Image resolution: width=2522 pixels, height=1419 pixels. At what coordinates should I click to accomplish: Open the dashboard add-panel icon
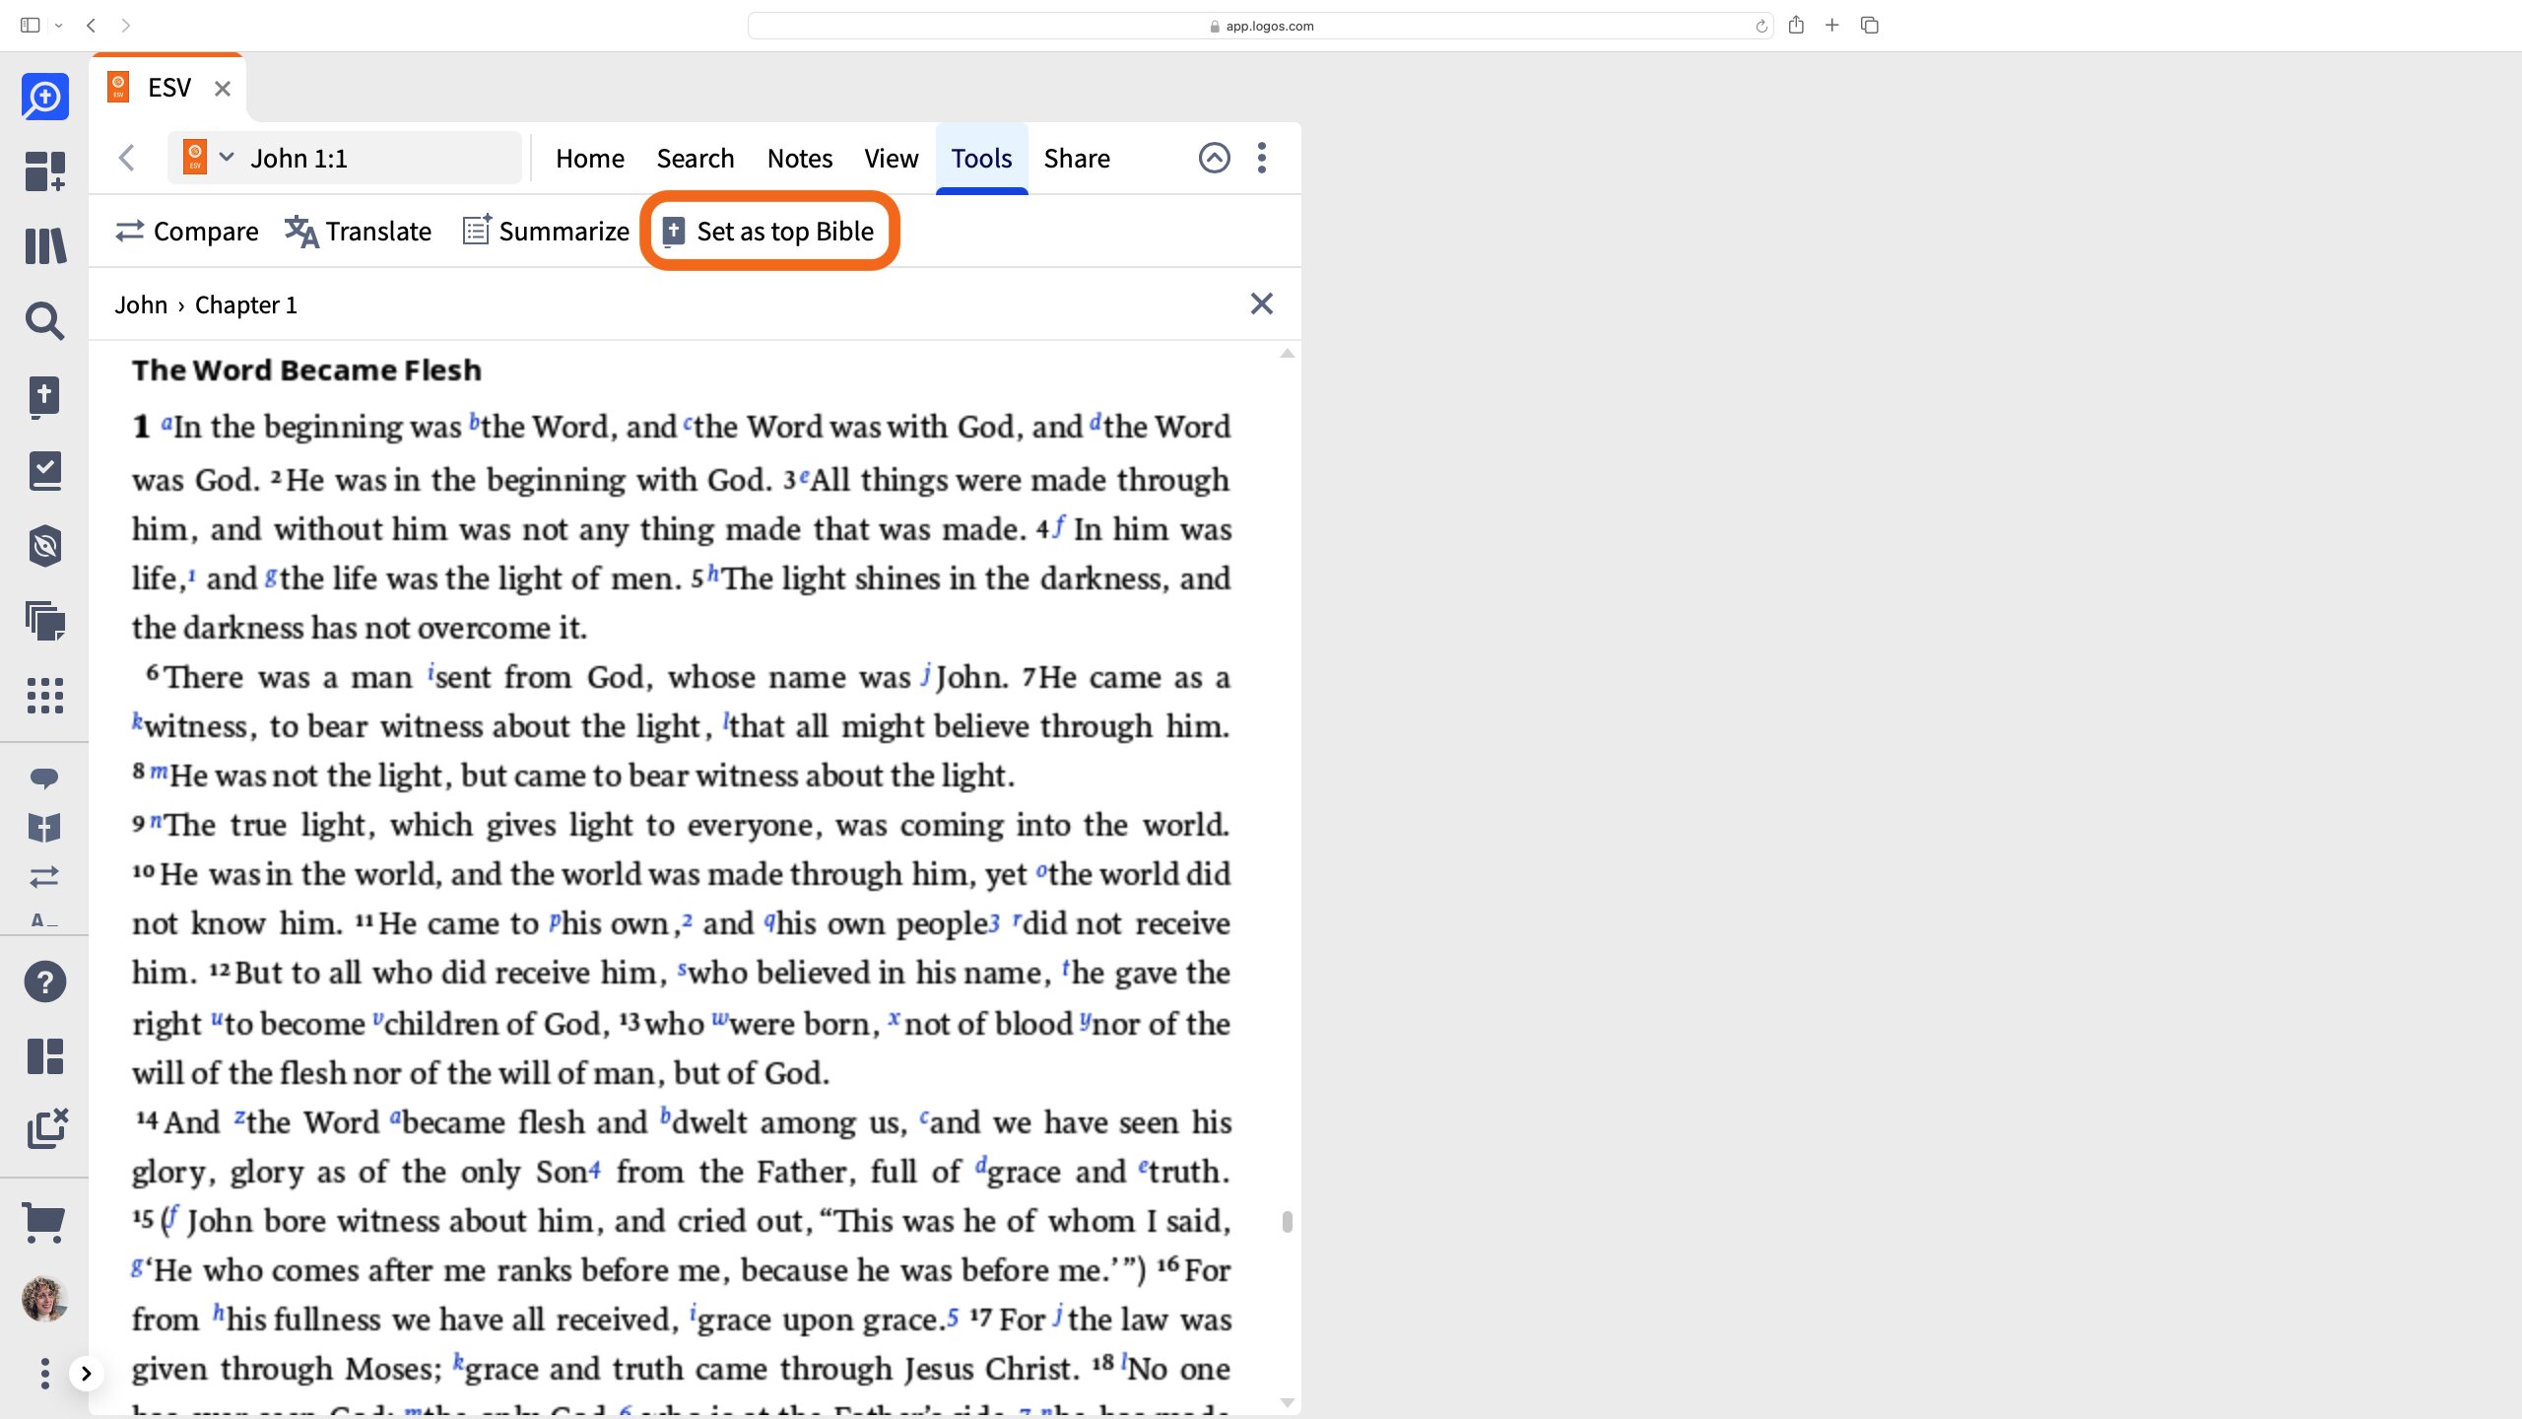45,171
